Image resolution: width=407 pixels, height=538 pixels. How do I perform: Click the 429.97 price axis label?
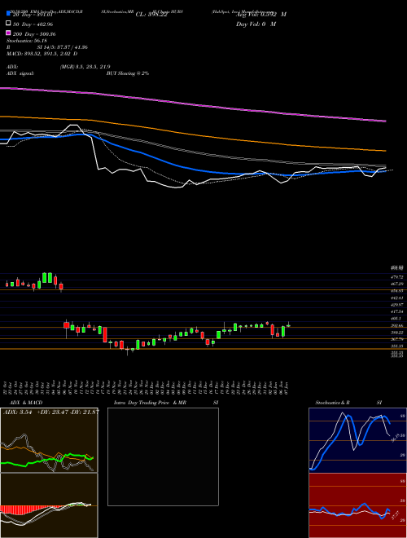(x=397, y=305)
